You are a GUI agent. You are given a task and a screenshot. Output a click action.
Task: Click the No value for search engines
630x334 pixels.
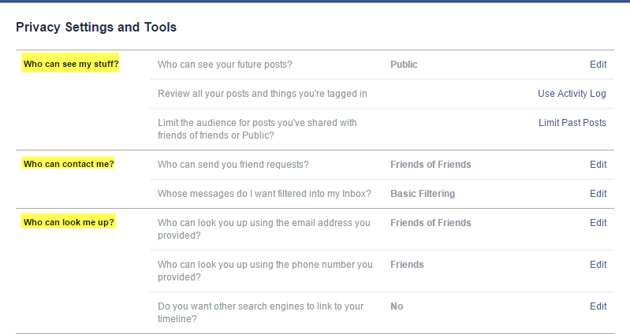(397, 306)
